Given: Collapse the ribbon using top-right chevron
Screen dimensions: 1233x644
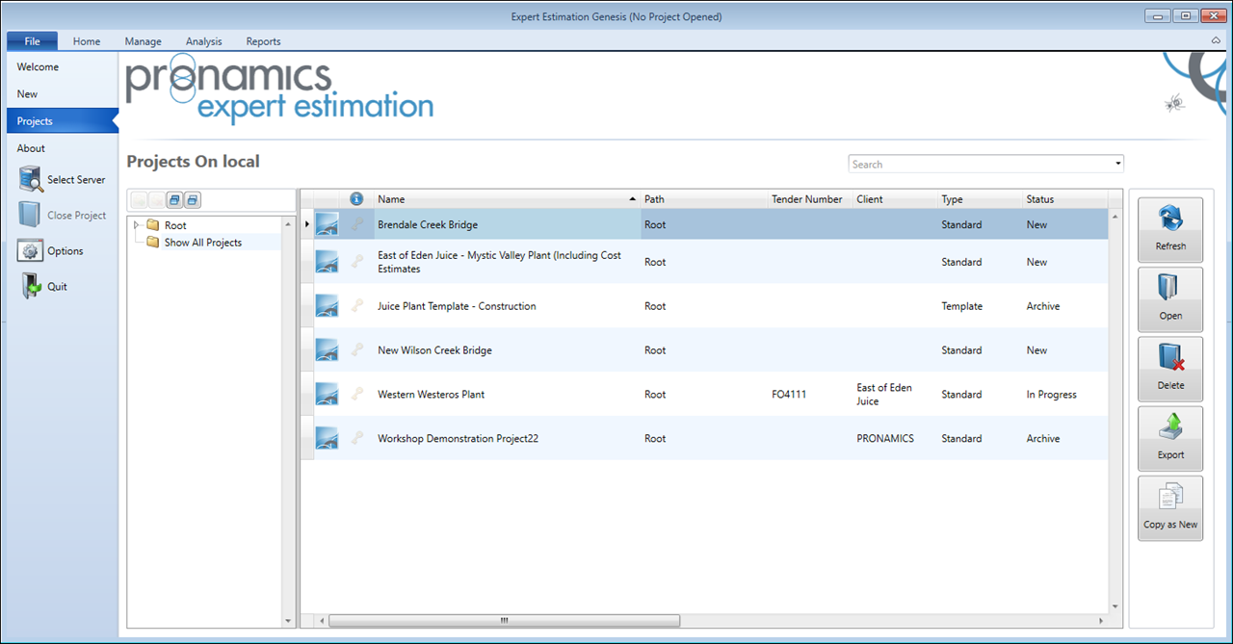Looking at the screenshot, I should [x=1216, y=41].
